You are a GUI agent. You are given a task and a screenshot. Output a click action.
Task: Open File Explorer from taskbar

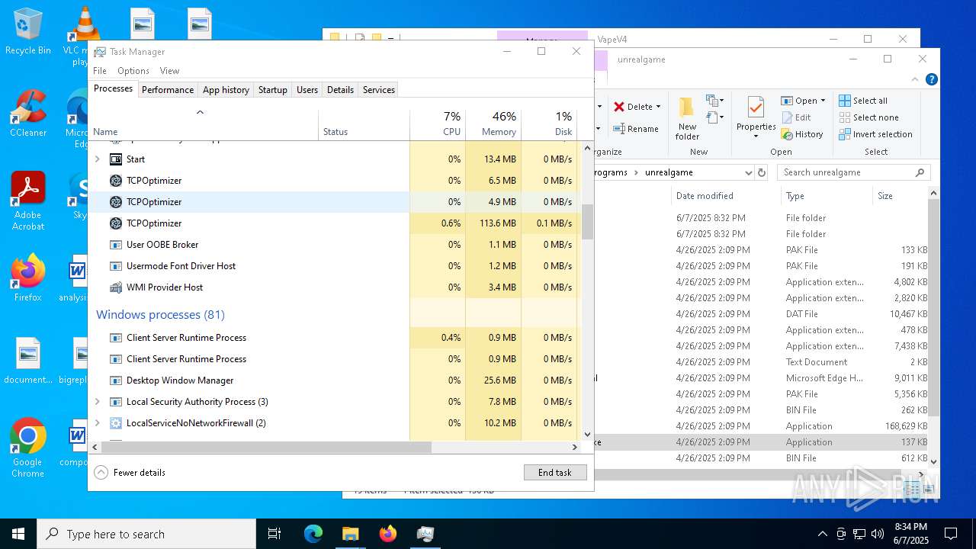(x=351, y=534)
